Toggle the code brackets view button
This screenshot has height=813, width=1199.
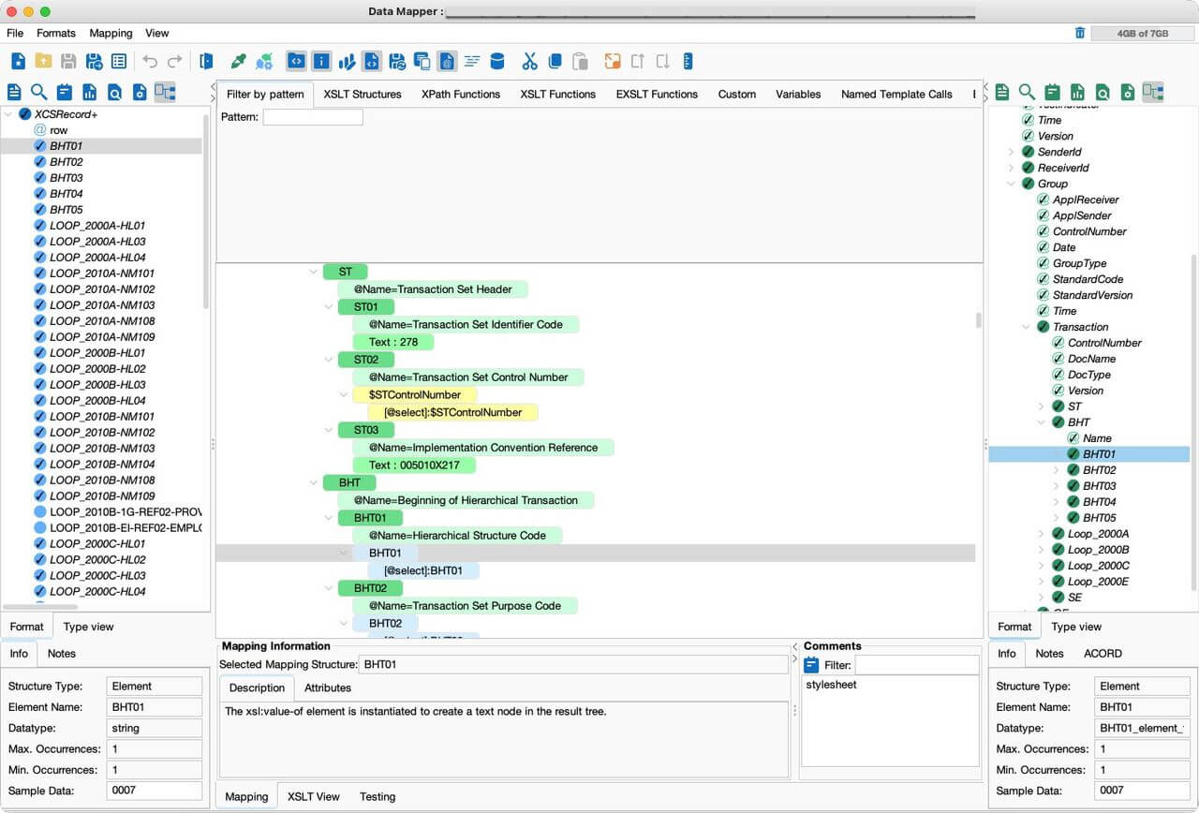296,62
